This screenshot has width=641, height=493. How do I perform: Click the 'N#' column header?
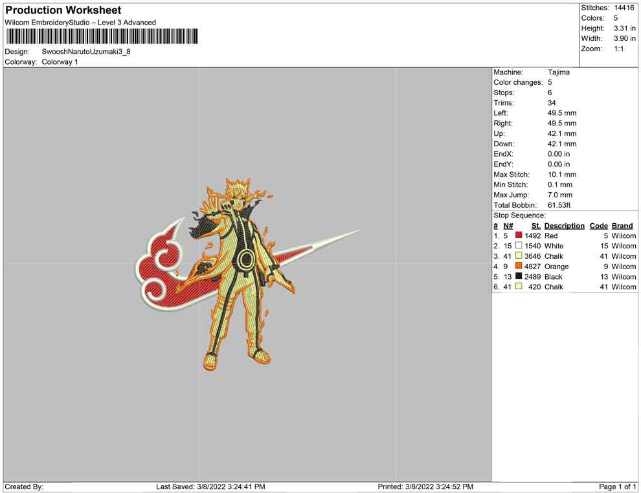[x=508, y=225]
